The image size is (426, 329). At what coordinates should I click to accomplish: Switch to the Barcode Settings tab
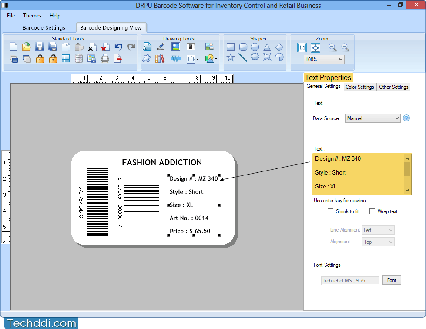(44, 27)
